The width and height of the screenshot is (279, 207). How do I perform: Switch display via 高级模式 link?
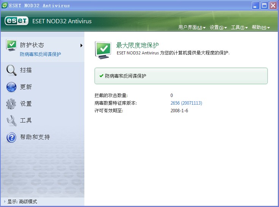coord(28,201)
